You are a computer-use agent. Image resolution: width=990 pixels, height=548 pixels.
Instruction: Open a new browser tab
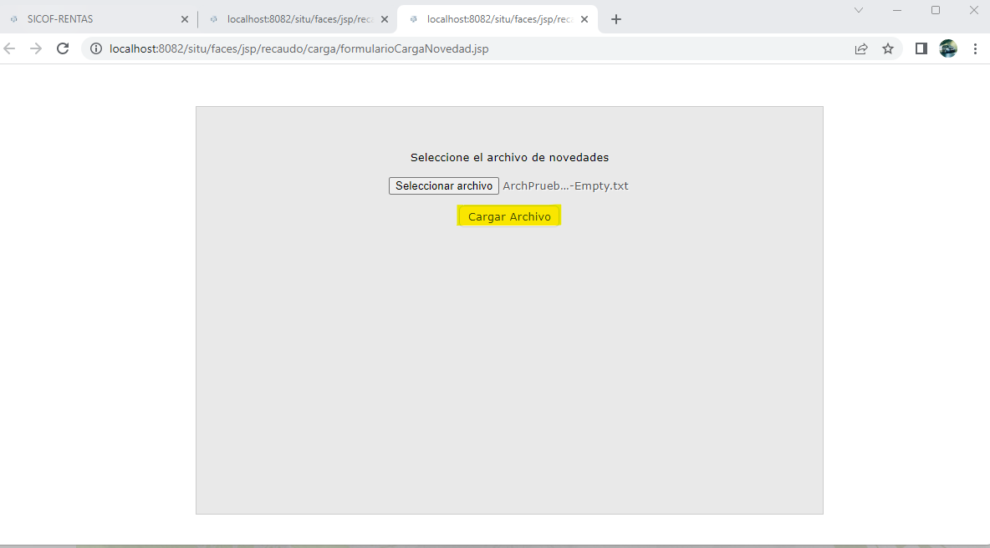pyautogui.click(x=616, y=19)
